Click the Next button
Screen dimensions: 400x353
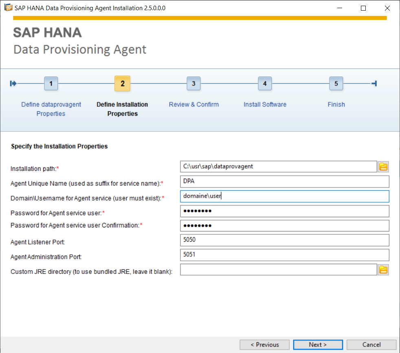tap(318, 344)
